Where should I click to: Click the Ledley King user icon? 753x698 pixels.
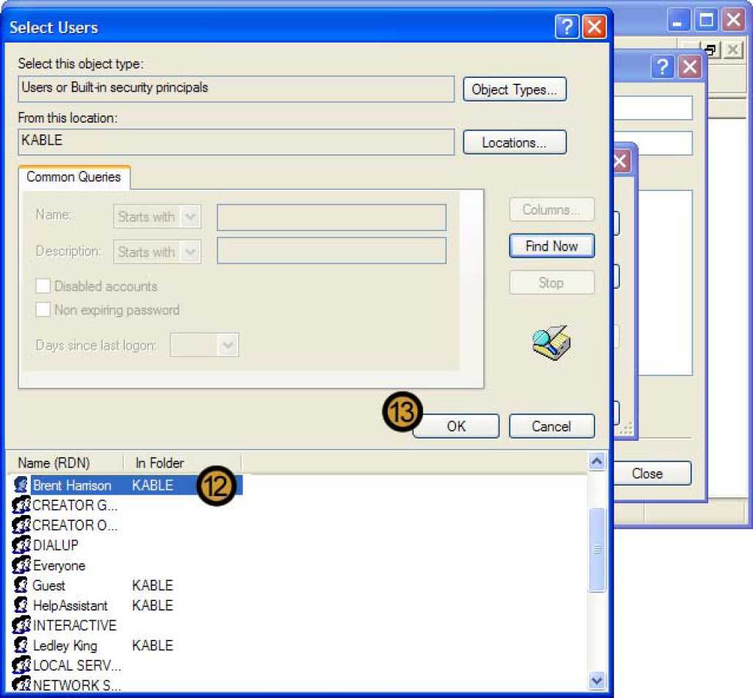(21, 645)
